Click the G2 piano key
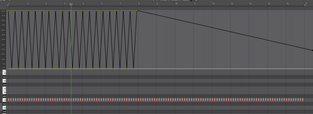The height and width of the screenshot is (114, 313). 4,108
